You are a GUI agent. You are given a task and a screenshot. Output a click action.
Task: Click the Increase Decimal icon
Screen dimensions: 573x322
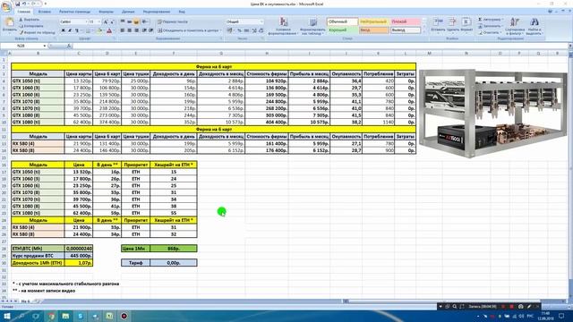point(254,30)
